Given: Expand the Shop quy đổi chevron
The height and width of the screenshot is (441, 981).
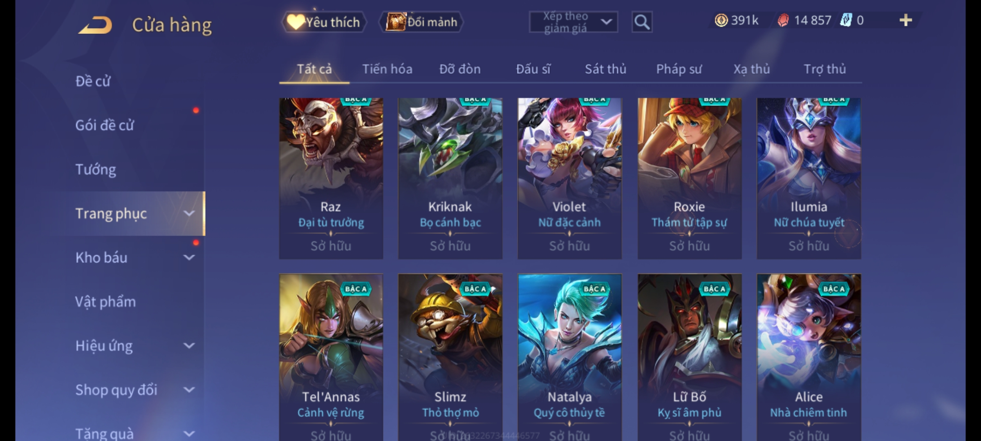Looking at the screenshot, I should click(189, 390).
